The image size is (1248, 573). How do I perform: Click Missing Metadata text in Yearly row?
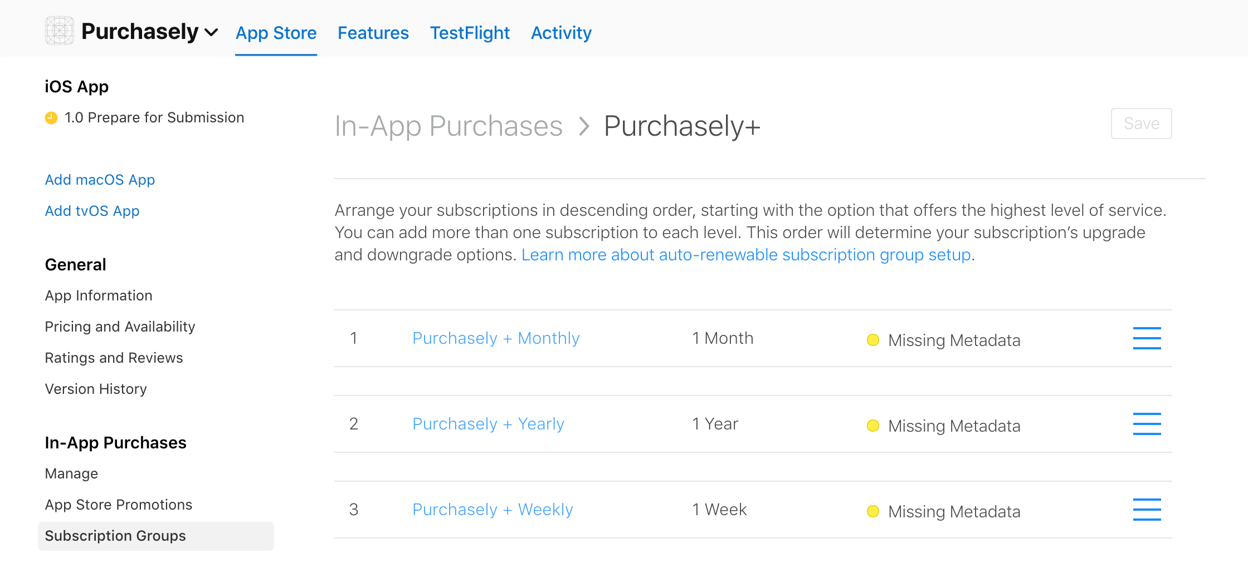coord(954,426)
